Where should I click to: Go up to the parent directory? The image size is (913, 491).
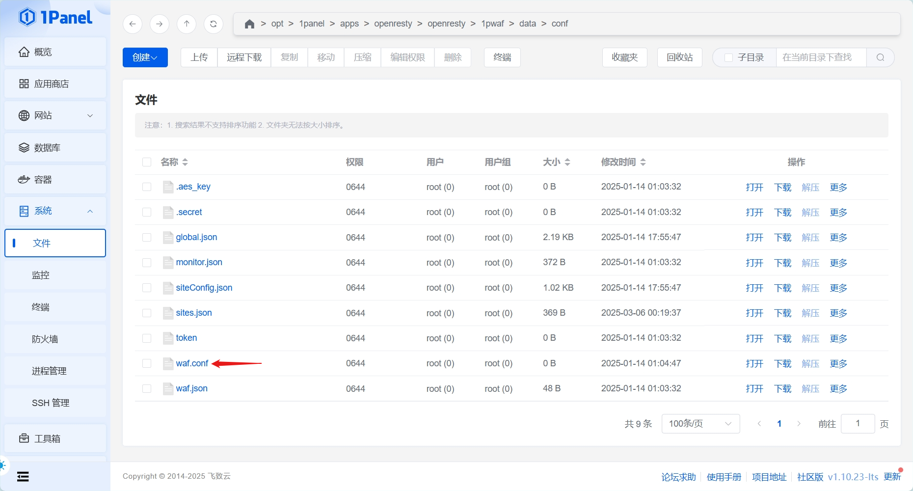[187, 24]
